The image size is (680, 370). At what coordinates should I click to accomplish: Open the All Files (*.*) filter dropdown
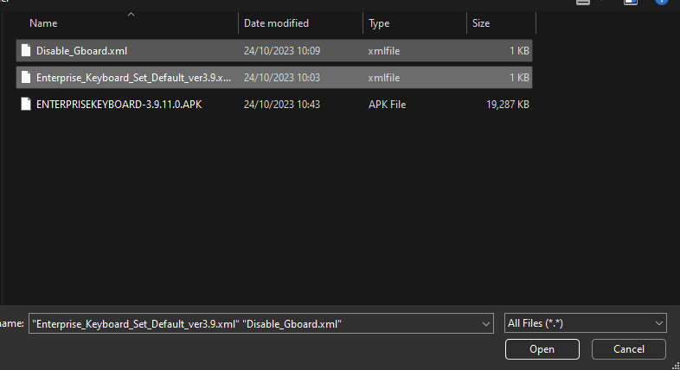[x=585, y=323]
